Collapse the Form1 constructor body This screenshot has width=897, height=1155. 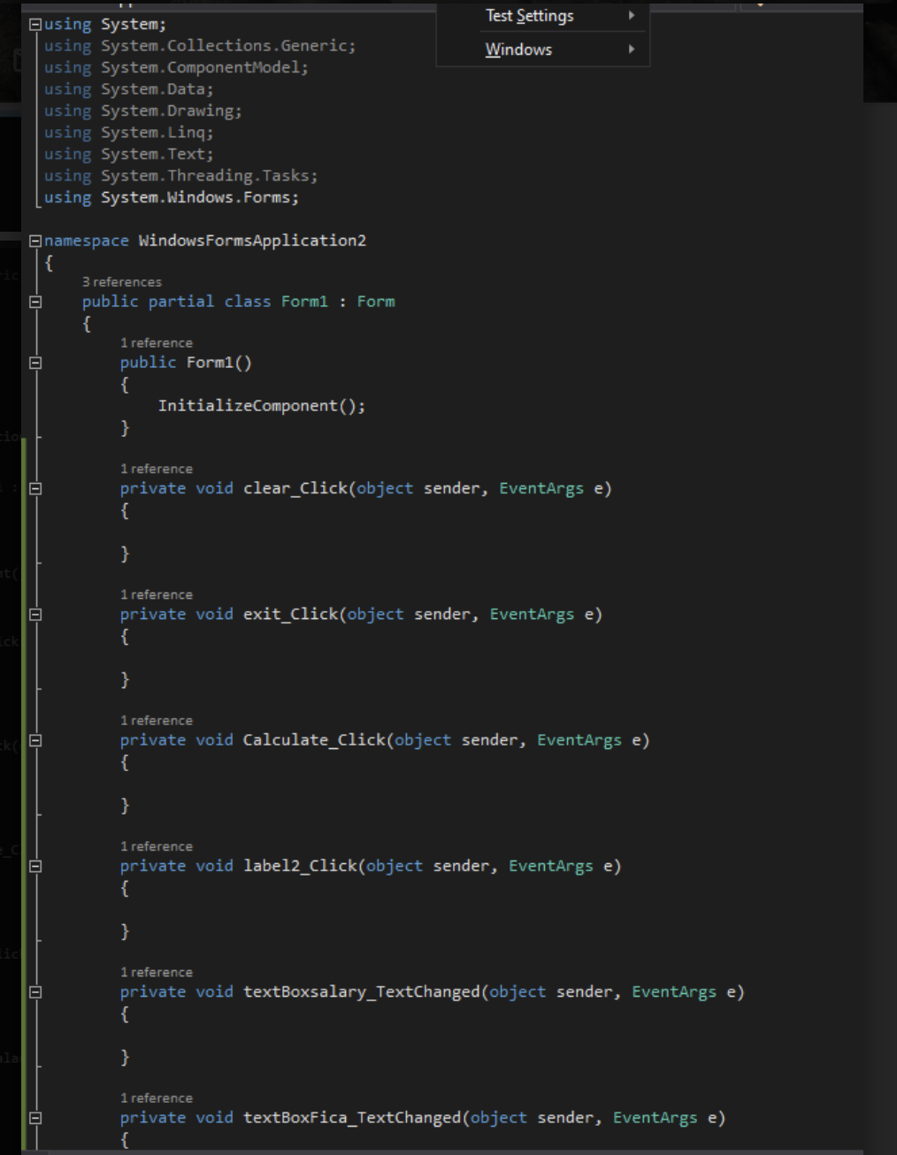tap(34, 362)
